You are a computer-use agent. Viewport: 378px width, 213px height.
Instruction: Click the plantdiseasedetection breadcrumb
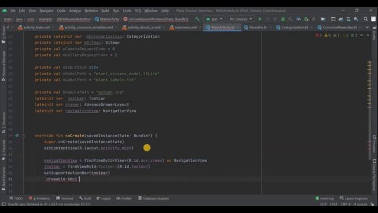pos(73,19)
